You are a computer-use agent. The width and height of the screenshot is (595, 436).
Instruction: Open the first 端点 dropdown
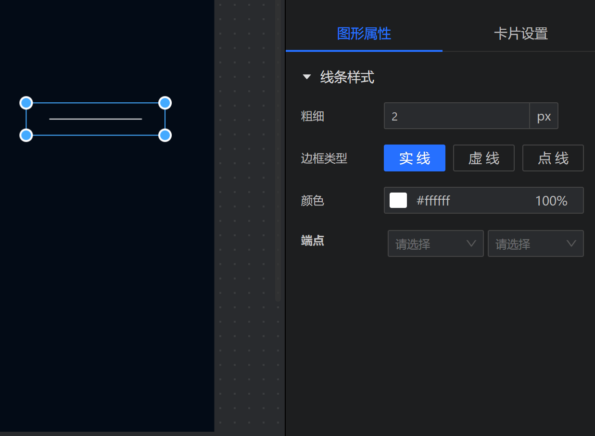tap(435, 243)
